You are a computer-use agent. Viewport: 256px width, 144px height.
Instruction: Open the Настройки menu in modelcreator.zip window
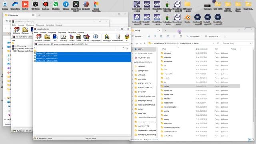(72, 32)
